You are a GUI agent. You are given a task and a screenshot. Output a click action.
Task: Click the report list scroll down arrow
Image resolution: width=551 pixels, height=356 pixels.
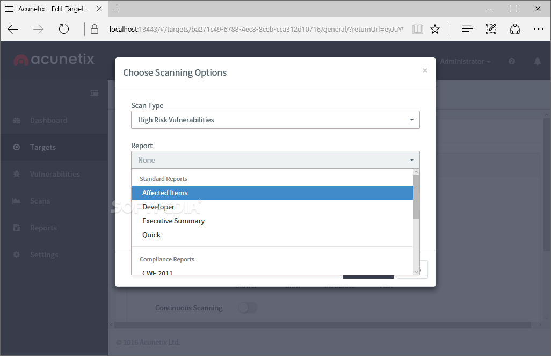[x=416, y=271]
